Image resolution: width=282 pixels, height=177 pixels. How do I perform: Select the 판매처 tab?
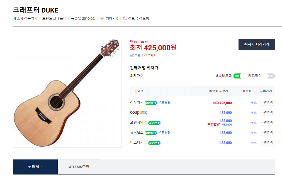tap(35, 167)
